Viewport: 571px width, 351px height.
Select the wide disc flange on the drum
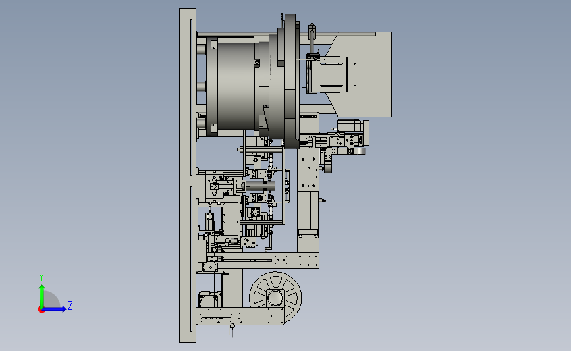[x=292, y=81]
